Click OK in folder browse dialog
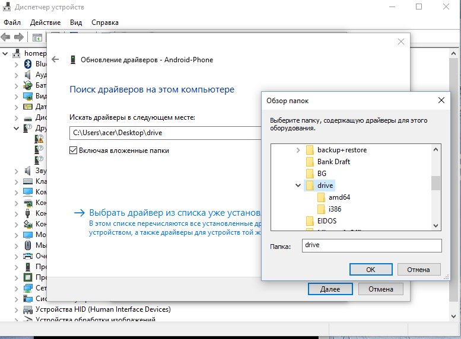Screen dimensions: 461x339 pos(370,269)
